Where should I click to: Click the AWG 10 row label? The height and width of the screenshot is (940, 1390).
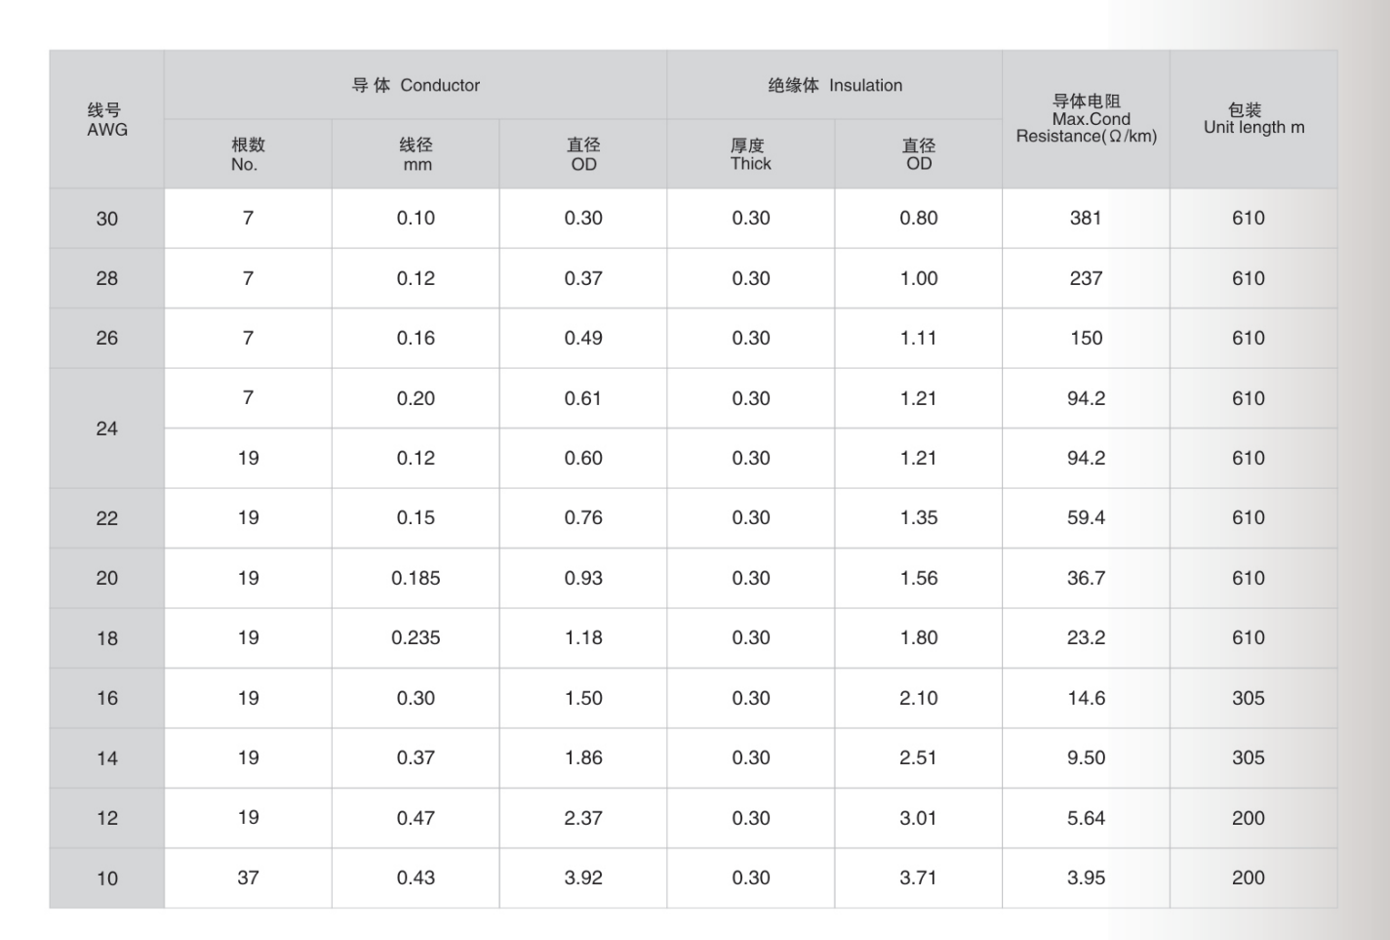click(107, 879)
